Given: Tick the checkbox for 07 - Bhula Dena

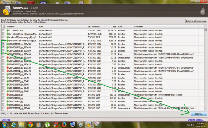Looking at the screenshot, I should 3,34.
